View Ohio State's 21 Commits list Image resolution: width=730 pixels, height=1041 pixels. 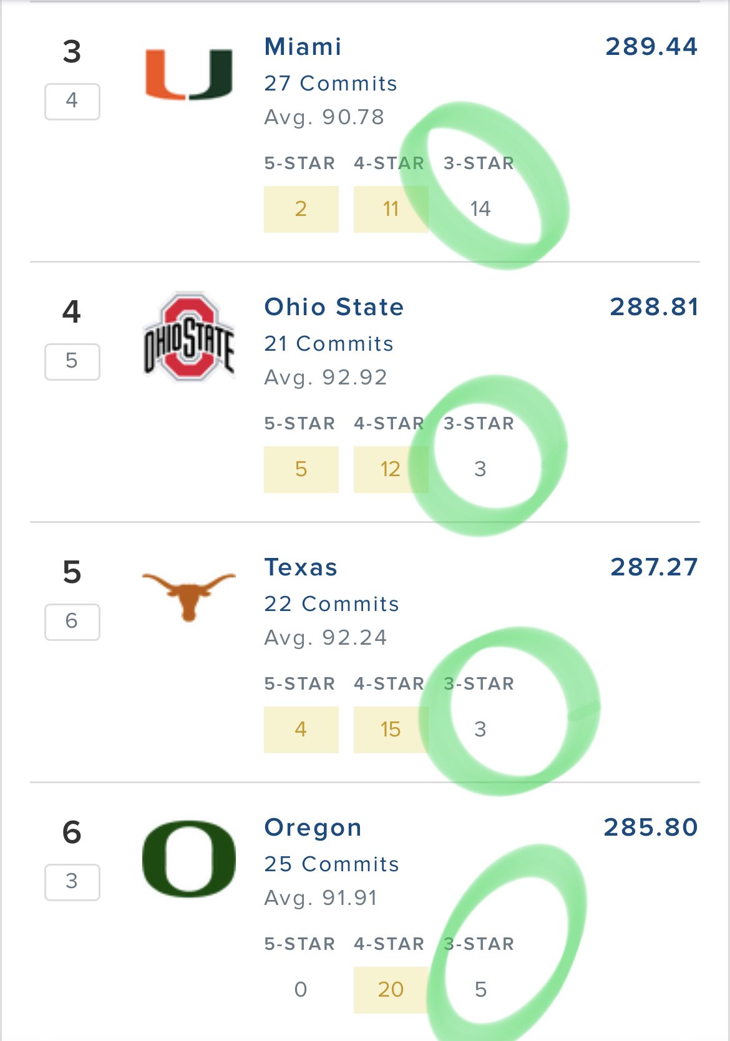[x=329, y=343]
